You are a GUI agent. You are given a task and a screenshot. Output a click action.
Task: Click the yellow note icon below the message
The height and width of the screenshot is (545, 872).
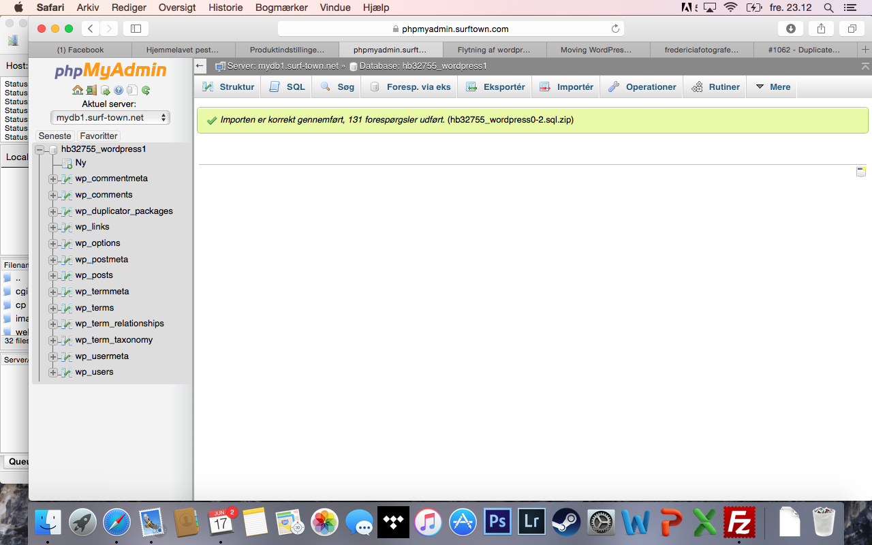(x=861, y=171)
